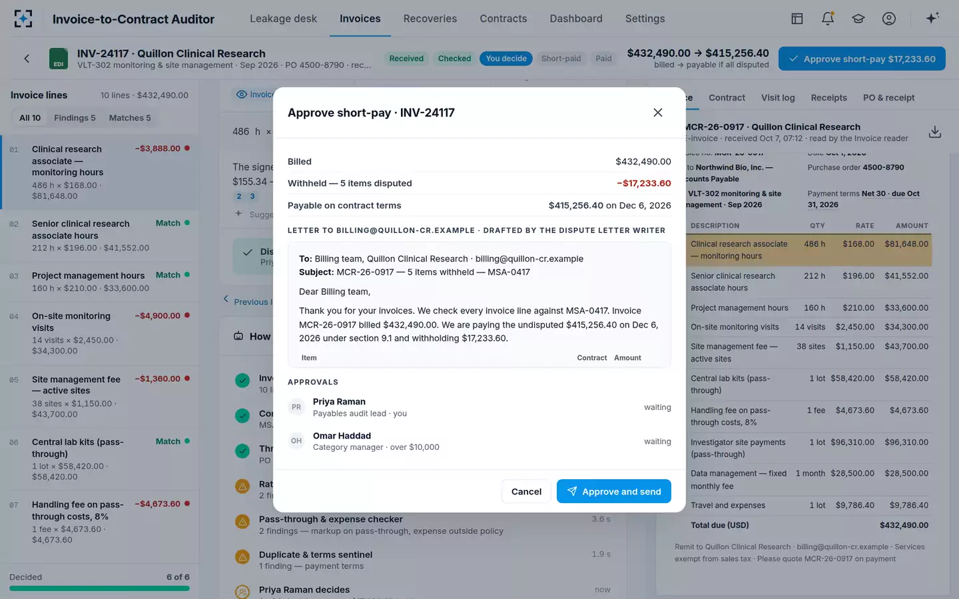
Task: Select line 02 Senior clinical research associate hours
Action: point(100,236)
